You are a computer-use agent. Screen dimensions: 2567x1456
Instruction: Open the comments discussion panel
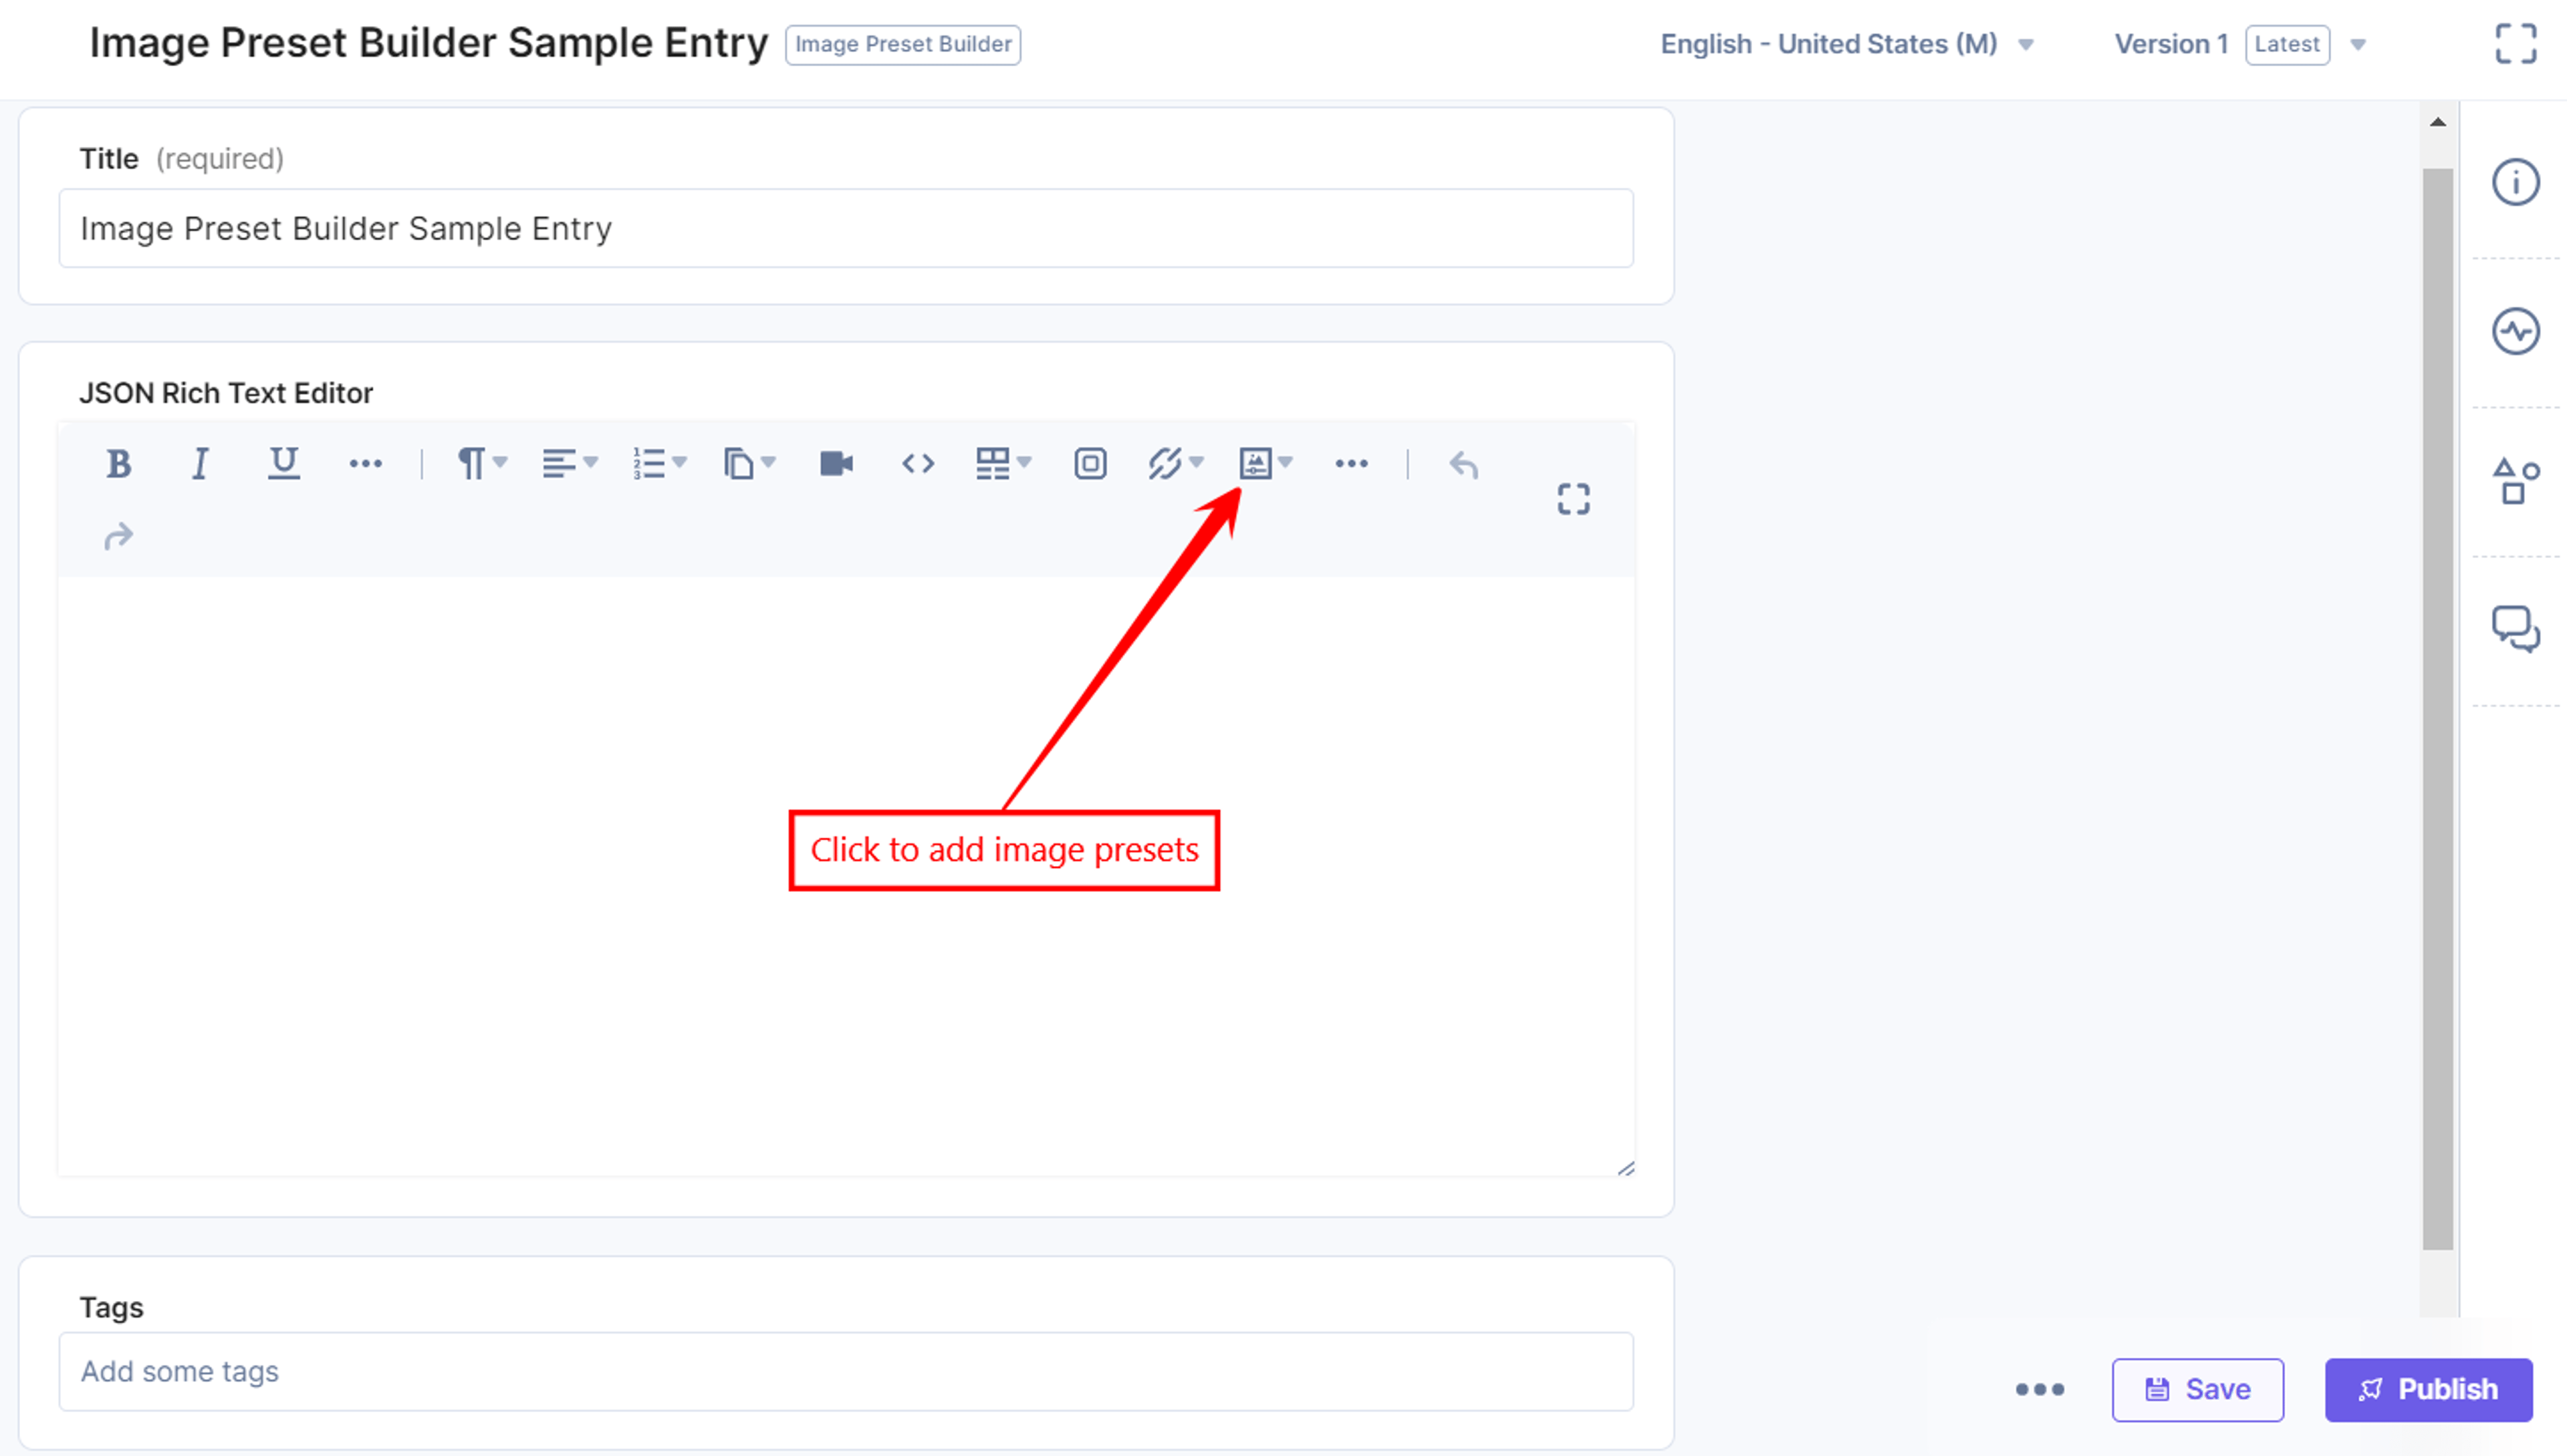(x=2516, y=629)
